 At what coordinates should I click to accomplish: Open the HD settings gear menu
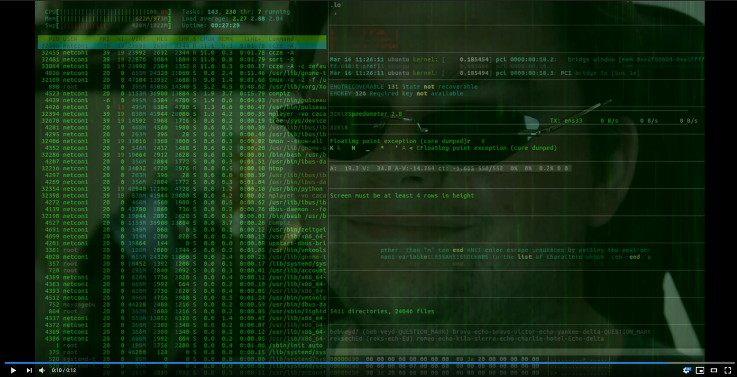coord(686,370)
